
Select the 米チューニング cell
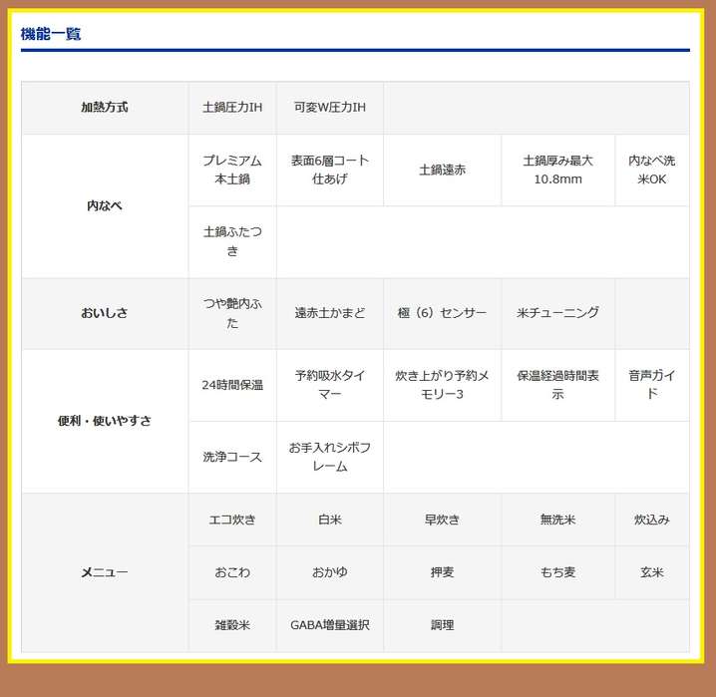pyautogui.click(x=557, y=313)
